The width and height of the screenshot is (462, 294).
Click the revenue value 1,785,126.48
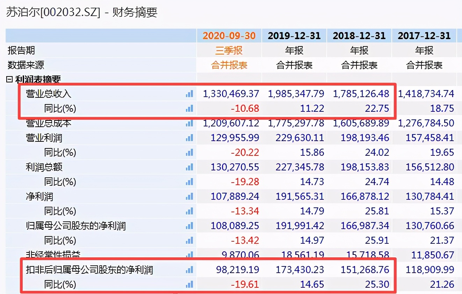coord(361,94)
